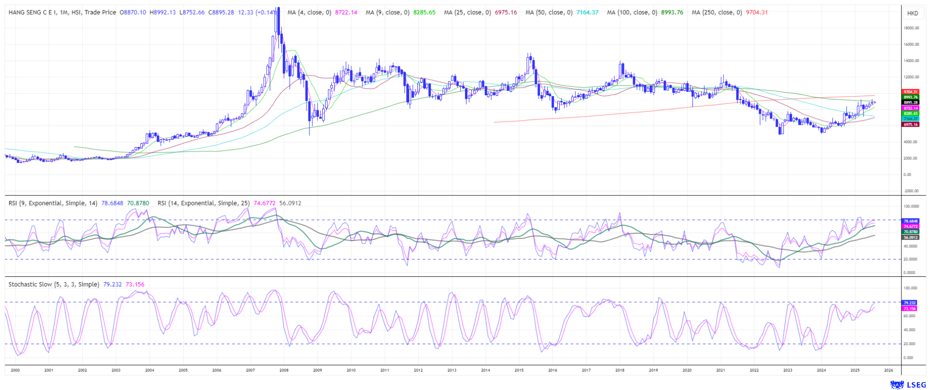Screen dimensions: 931x390
Task: Select the MA (250, close, 0) legend label
Action: [x=717, y=13]
